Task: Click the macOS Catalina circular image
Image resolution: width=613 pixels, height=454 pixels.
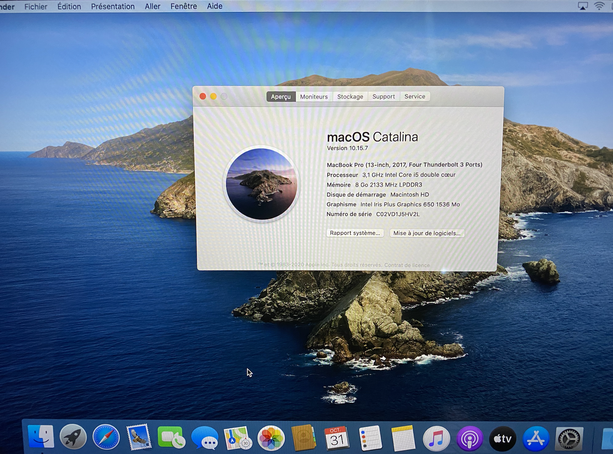Action: point(261,184)
